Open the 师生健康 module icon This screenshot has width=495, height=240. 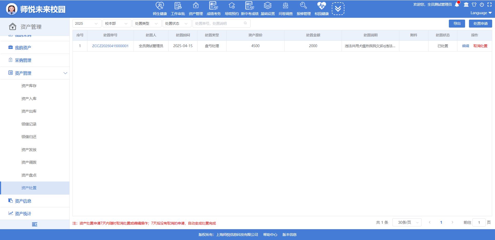[160, 6]
